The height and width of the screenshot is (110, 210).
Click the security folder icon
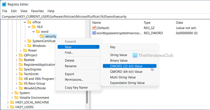coord(42,36)
